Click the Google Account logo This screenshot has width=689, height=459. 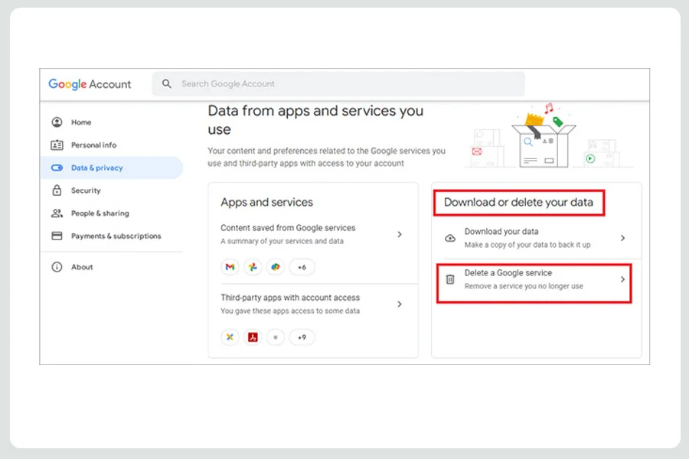point(90,84)
